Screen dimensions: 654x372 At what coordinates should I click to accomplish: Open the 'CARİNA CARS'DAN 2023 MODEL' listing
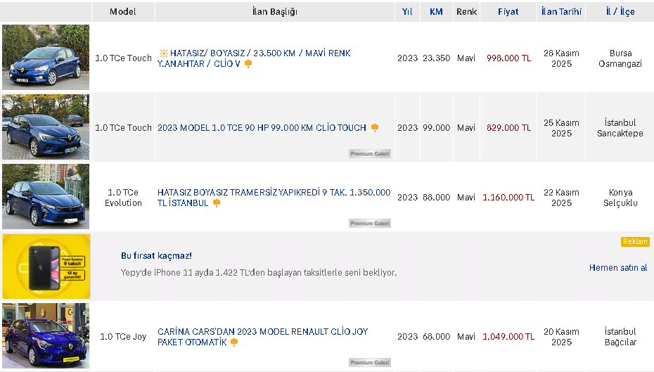[x=262, y=332]
